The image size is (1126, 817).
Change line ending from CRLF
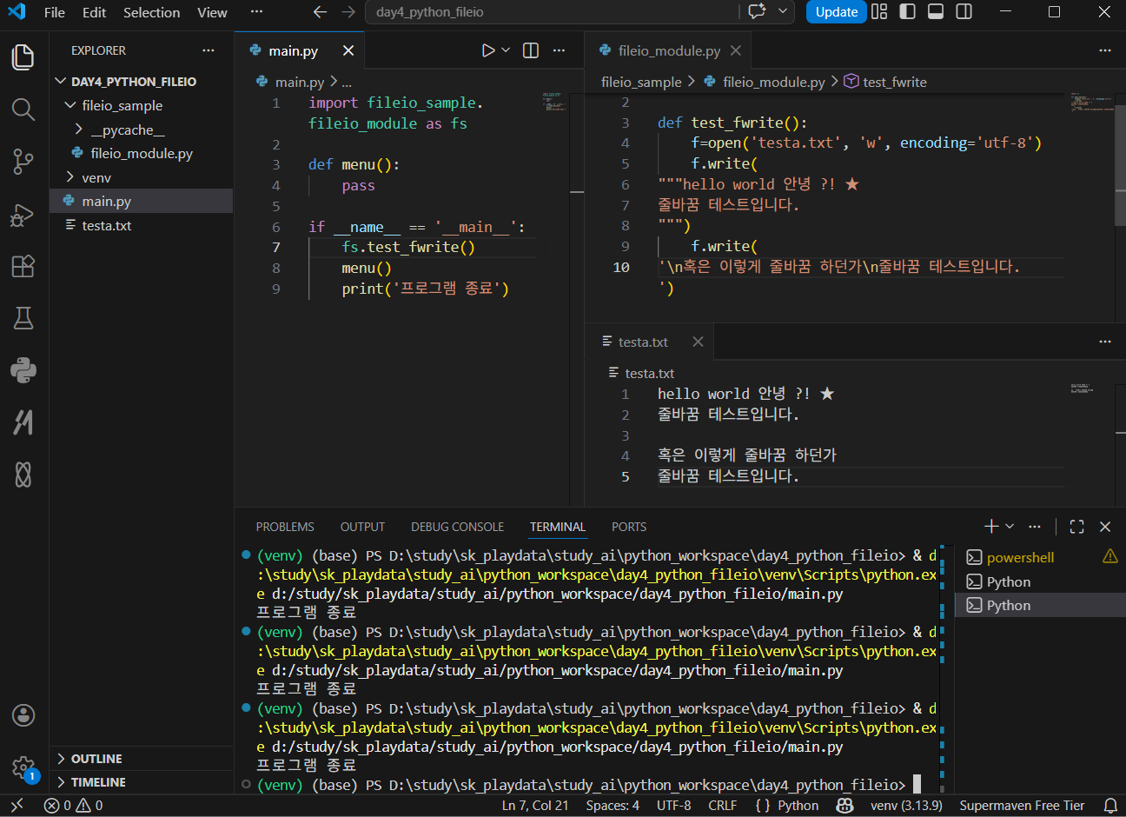point(722,806)
